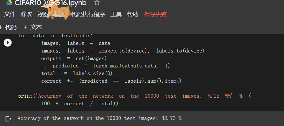Open the 帮助 menu
The width and height of the screenshot is (284, 126).
pos(133,14)
